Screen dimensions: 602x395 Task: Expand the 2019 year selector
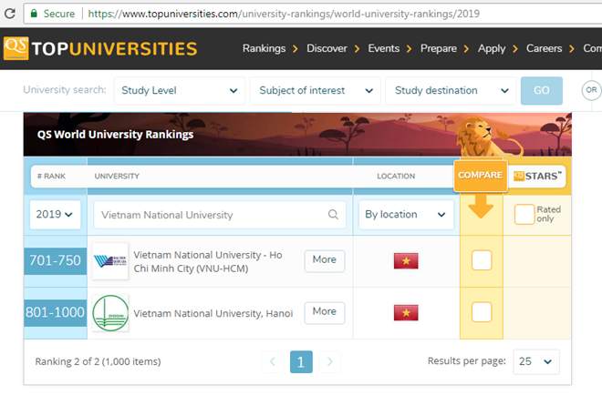pyautogui.click(x=56, y=215)
